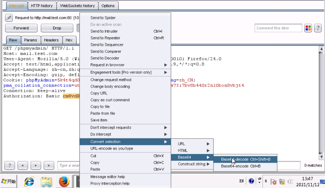325x188 pixels.
Task: Choose Copy (Ctrl+C) from context menu
Action: point(125,163)
